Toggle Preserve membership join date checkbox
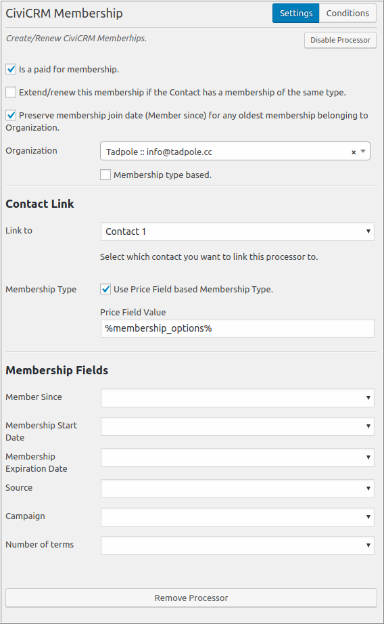 pos(11,116)
